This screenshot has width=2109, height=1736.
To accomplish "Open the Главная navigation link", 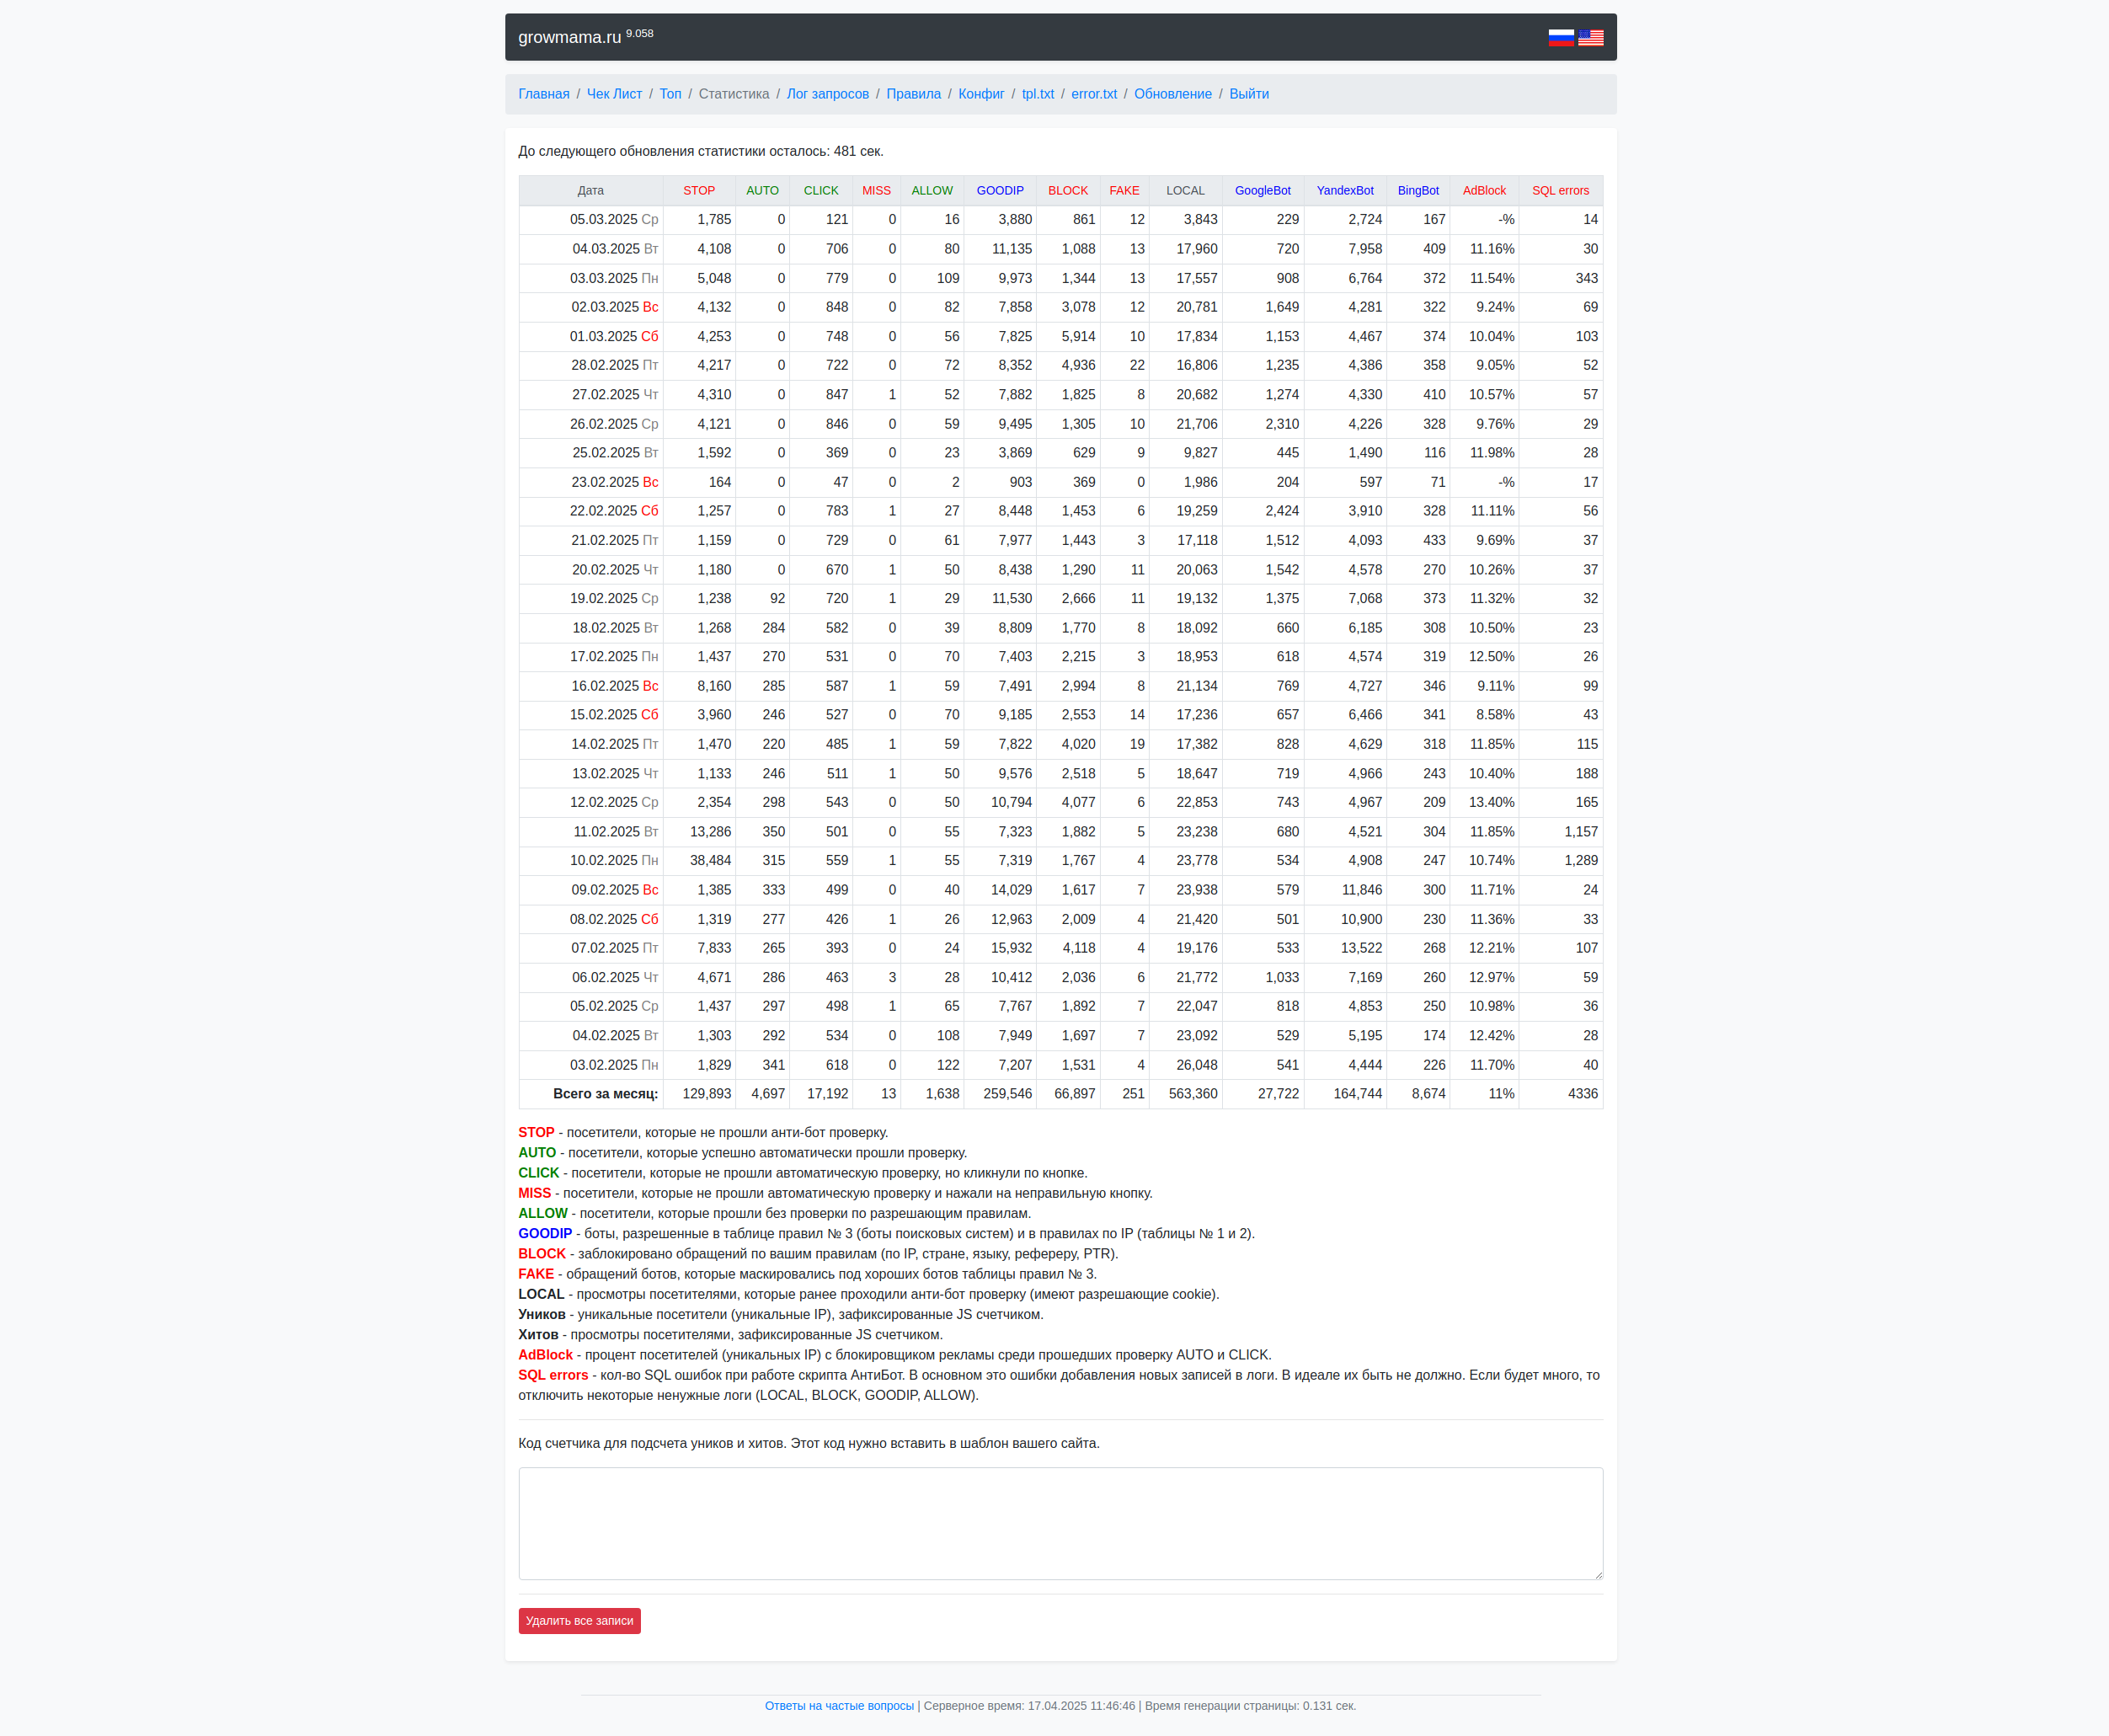I will [x=543, y=94].
